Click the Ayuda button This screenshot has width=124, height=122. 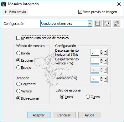click(90, 115)
